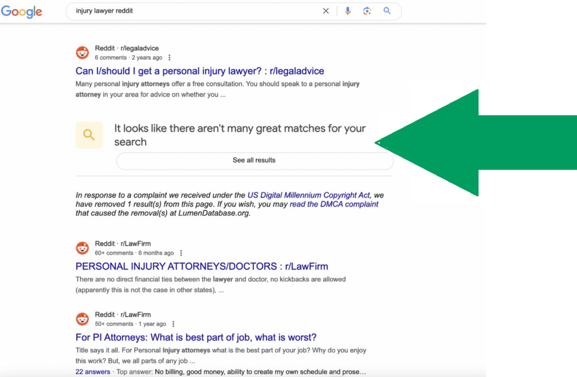Clear the search box with X icon
577x377 pixels.
click(x=326, y=11)
